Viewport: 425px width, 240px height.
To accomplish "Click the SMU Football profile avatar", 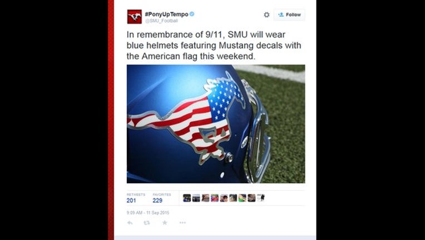I will click(x=135, y=17).
